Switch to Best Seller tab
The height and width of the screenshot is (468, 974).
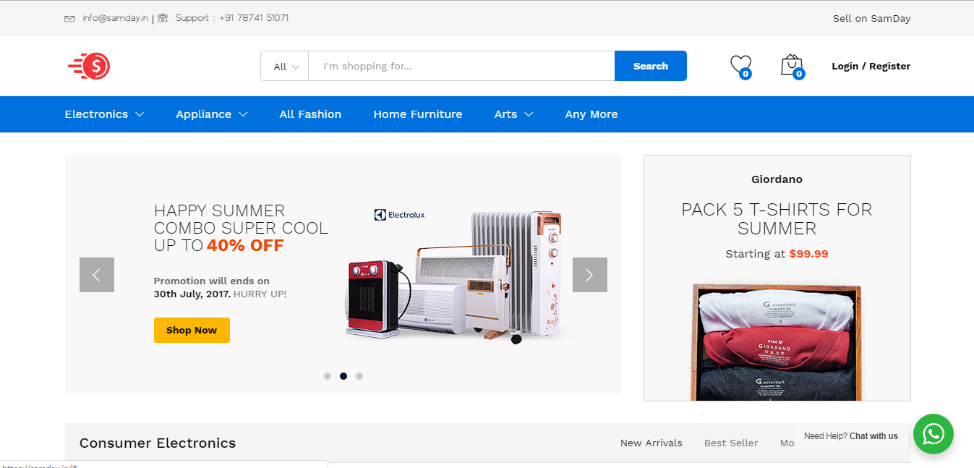click(x=731, y=443)
